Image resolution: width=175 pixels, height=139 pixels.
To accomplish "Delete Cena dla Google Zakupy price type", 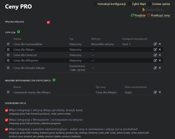I will (x=160, y=68).
